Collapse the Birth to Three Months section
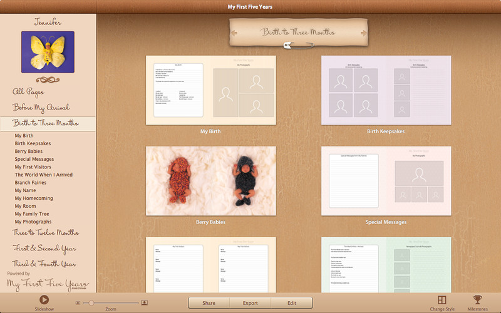Viewport: 501px width, 313px height. click(46, 123)
